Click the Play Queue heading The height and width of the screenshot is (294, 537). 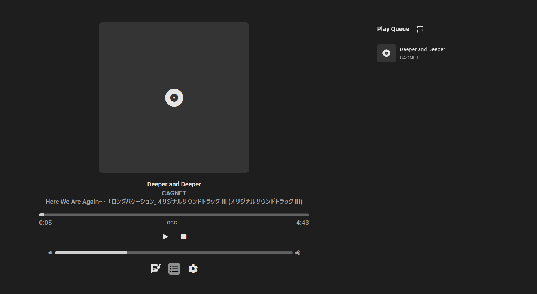point(393,28)
